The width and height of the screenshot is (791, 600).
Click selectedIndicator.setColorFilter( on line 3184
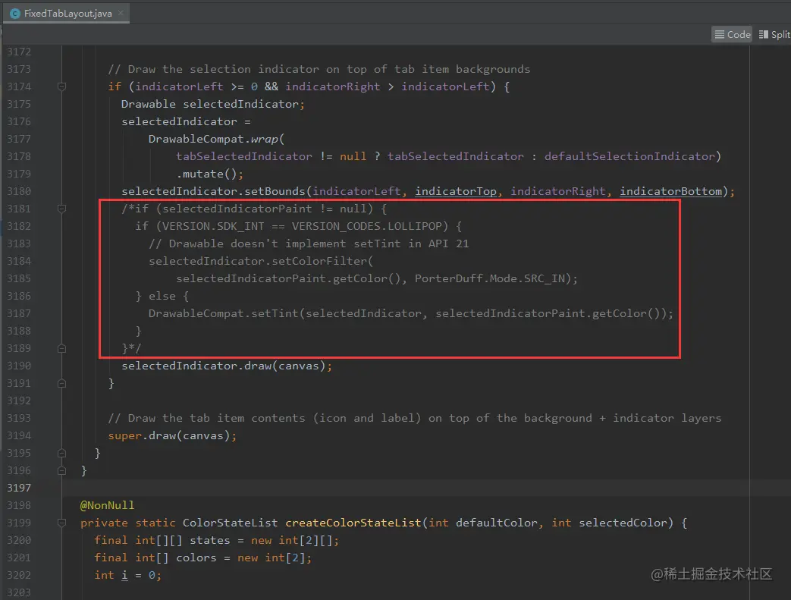coord(261,261)
